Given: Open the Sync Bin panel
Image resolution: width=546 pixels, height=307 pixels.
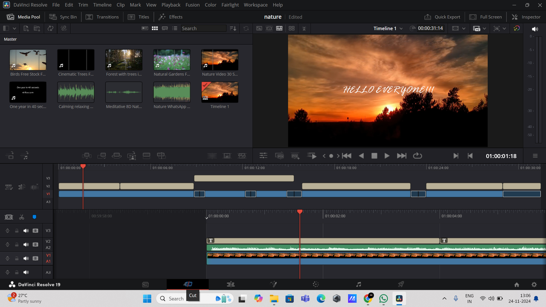Looking at the screenshot, I should tap(63, 17).
